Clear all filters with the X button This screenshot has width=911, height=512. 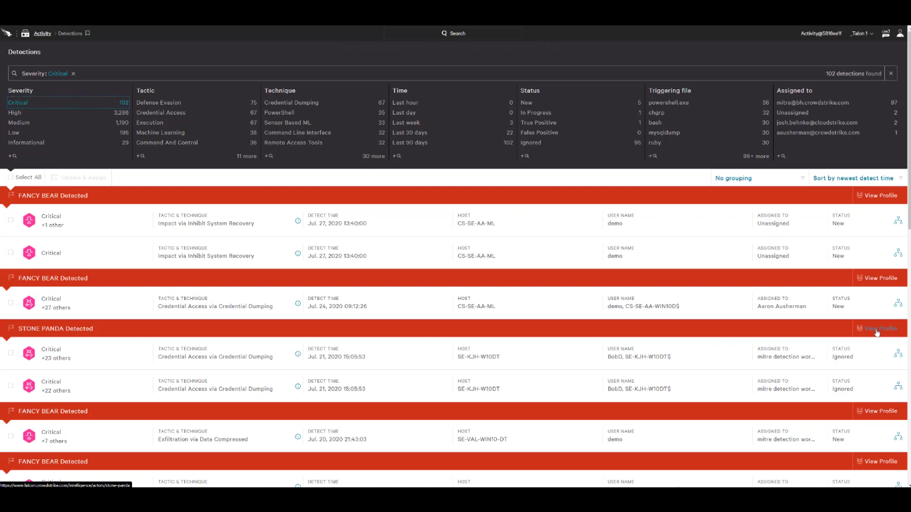[891, 74]
